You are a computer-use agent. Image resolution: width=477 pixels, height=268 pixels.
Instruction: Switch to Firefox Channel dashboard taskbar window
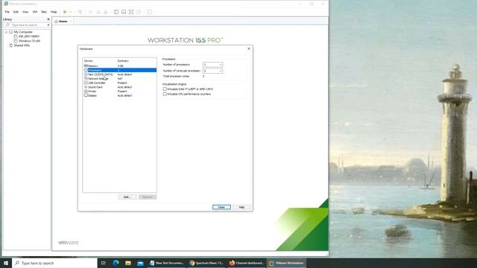pos(247,263)
